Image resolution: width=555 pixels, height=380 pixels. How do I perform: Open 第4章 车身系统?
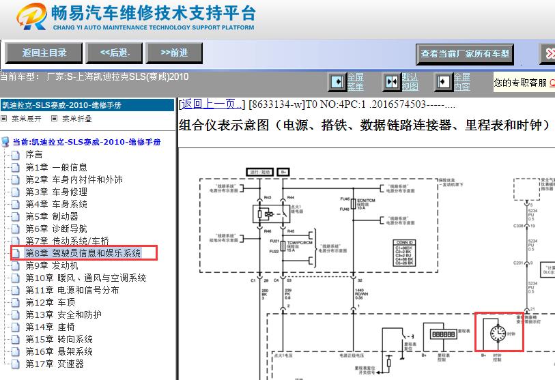coord(56,204)
